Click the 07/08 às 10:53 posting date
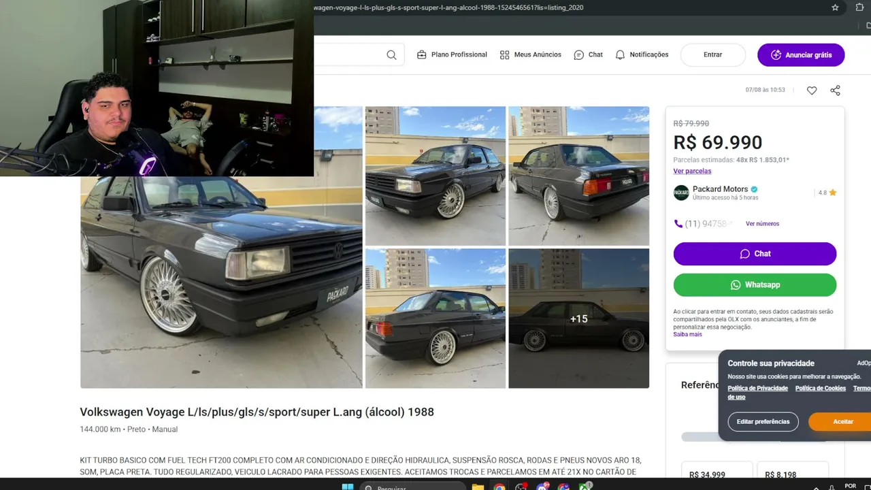Image resolution: width=871 pixels, height=490 pixels. (x=765, y=90)
